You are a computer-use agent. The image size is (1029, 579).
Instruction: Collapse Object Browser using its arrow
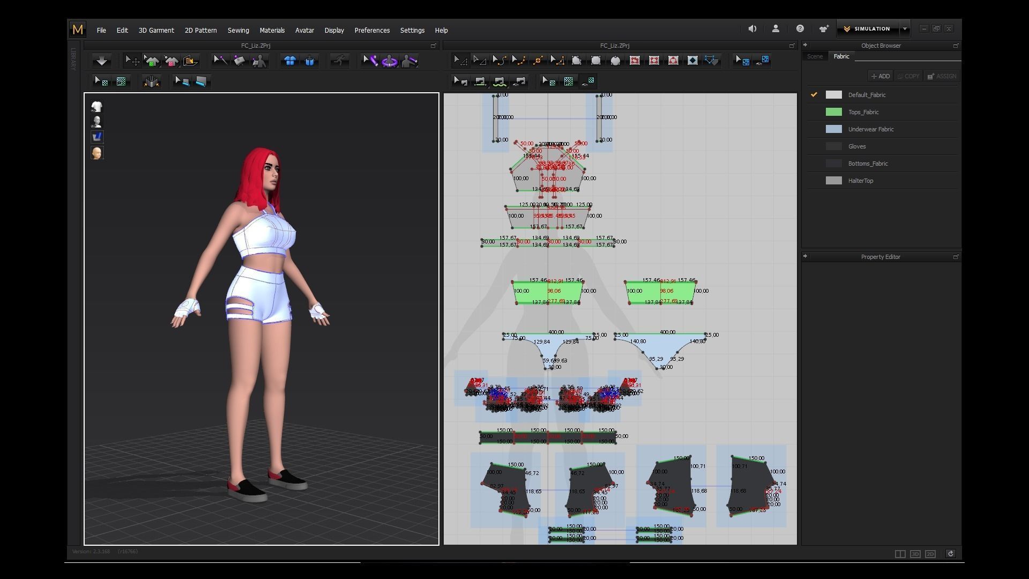click(805, 45)
